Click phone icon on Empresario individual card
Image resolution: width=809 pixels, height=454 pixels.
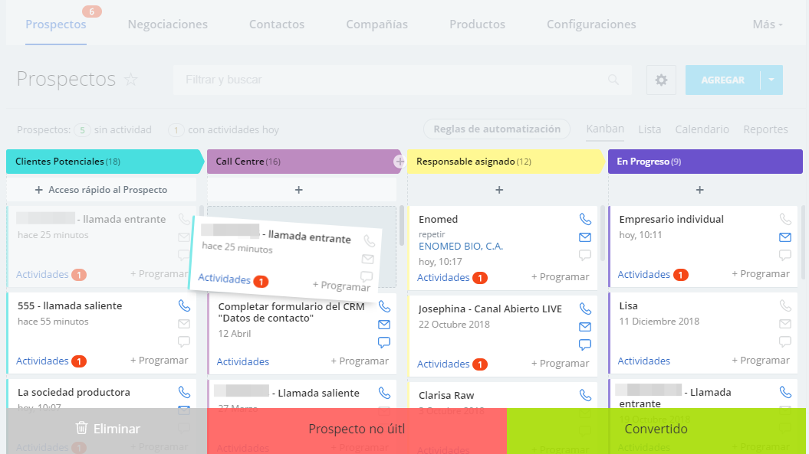point(785,219)
